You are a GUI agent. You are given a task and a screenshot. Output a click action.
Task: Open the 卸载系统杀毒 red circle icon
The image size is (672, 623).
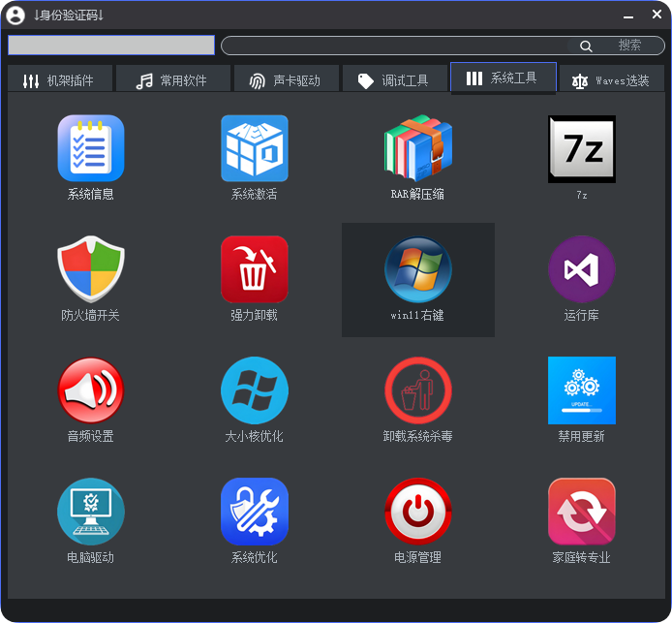point(418,390)
